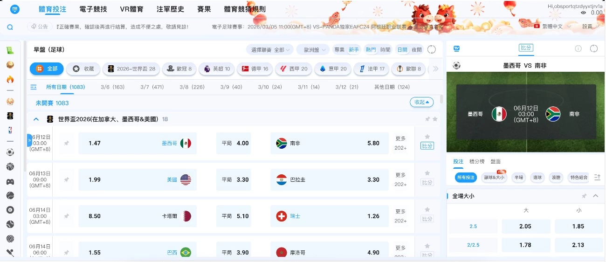Click the list filter icon beside dates
Image resolution: width=606 pixels, height=262 pixels.
point(34,87)
